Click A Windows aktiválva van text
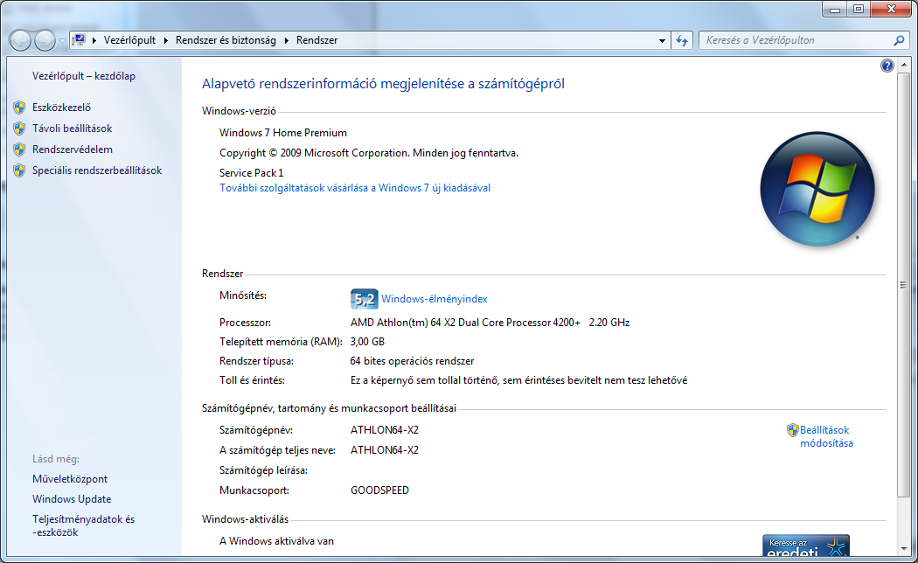 277,541
